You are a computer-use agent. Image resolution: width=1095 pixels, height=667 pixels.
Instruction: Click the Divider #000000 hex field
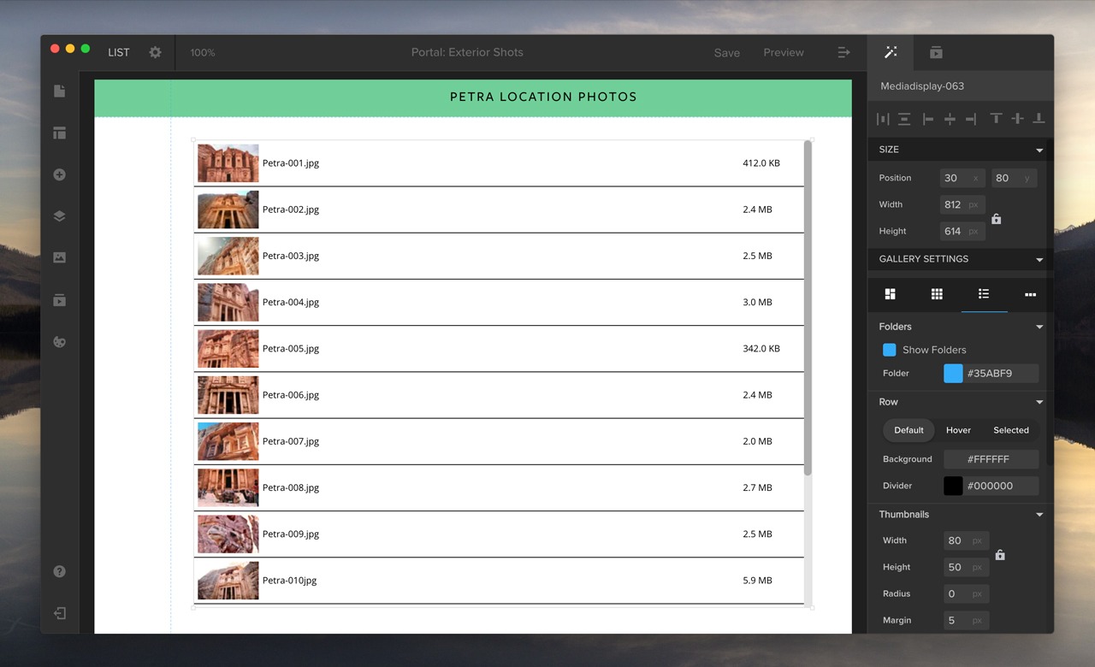click(1000, 486)
